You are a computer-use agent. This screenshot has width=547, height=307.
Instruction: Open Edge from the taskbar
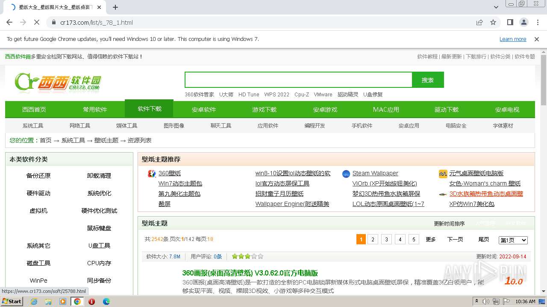coord(106,301)
